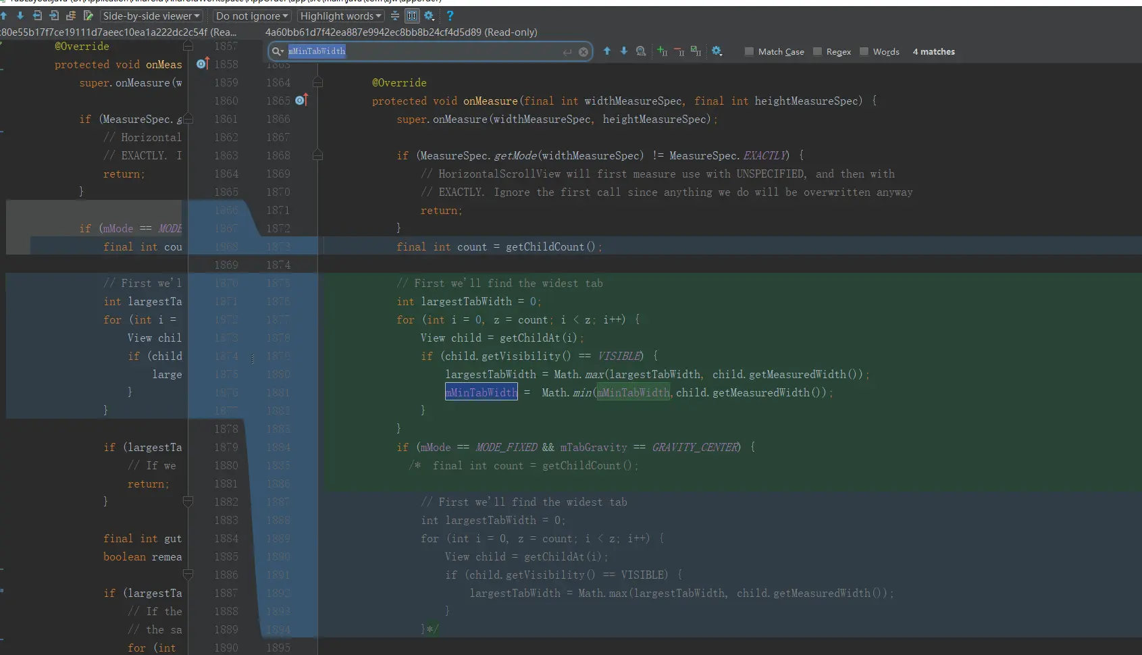
Task: Toggle synchronize scrolling in diff toolbar
Action: click(x=412, y=16)
